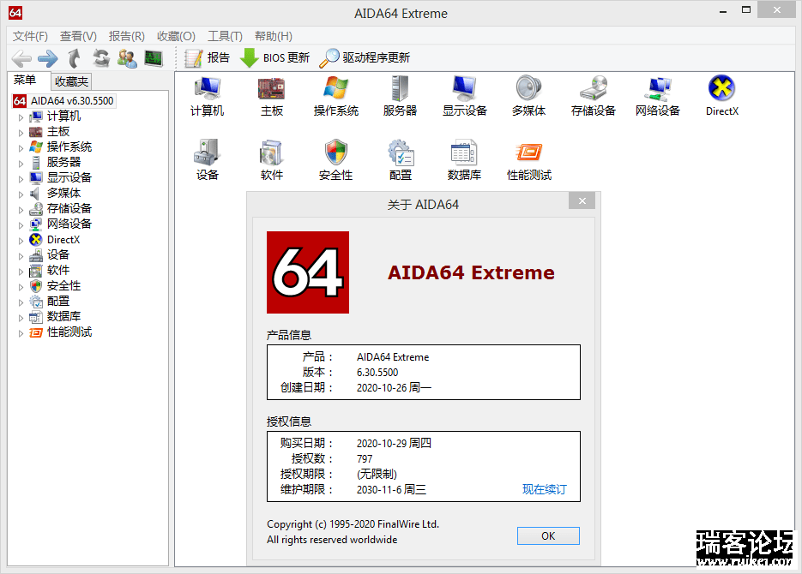Screen dimensions: 802x574
Task: Open the 数据库 icon in main pane
Action: [x=464, y=160]
